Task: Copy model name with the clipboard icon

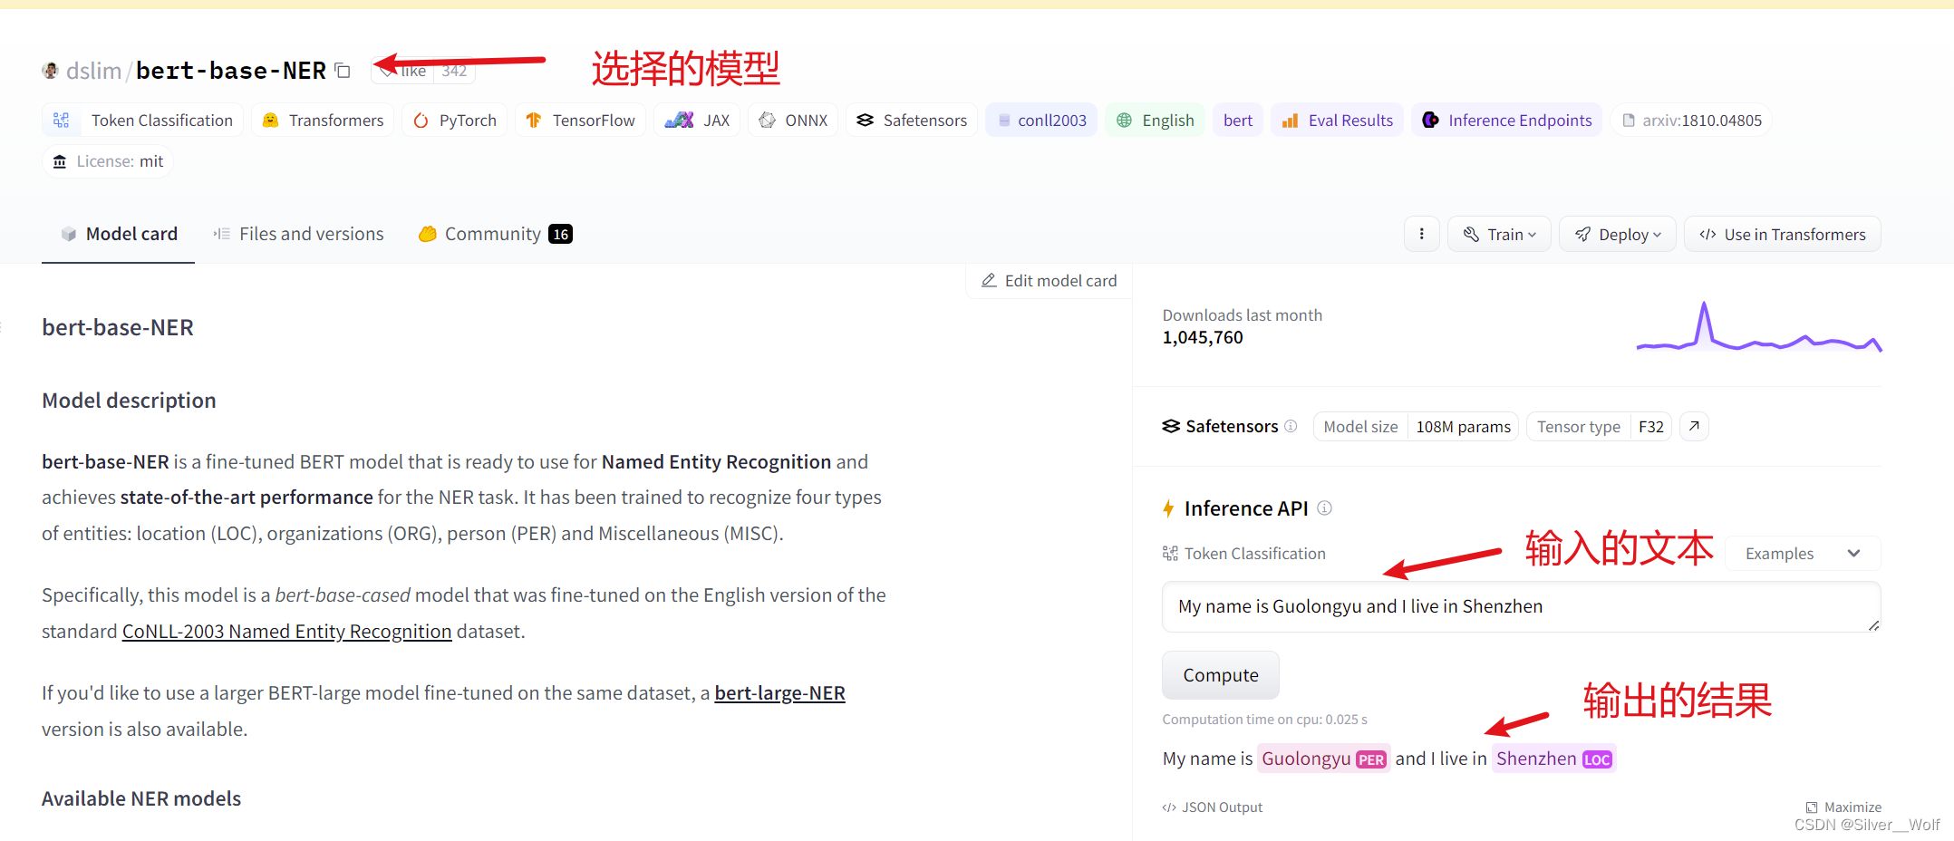Action: coord(343,71)
